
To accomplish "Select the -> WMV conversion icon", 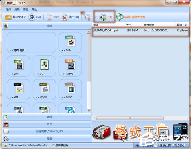I will (x=45, y=89).
